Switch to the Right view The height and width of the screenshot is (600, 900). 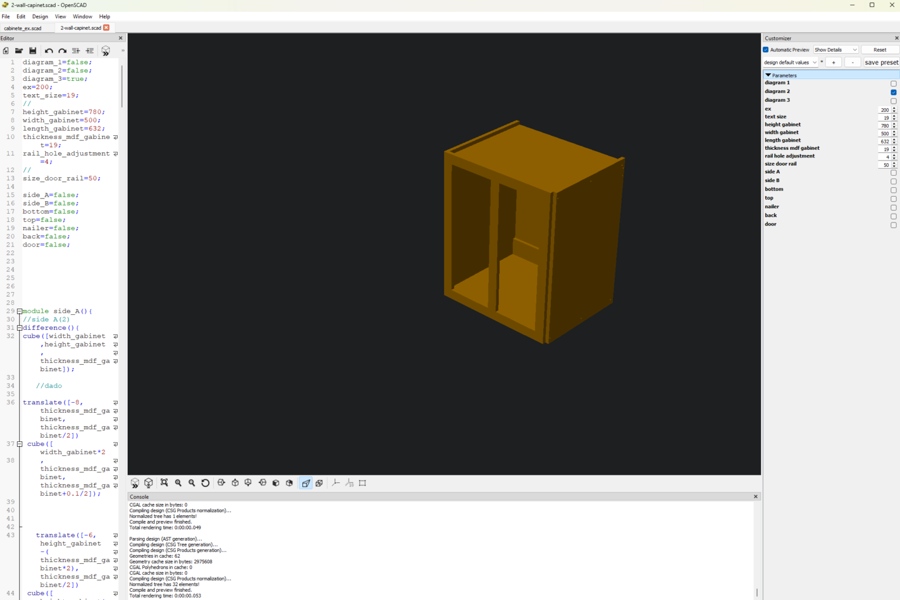point(221,483)
